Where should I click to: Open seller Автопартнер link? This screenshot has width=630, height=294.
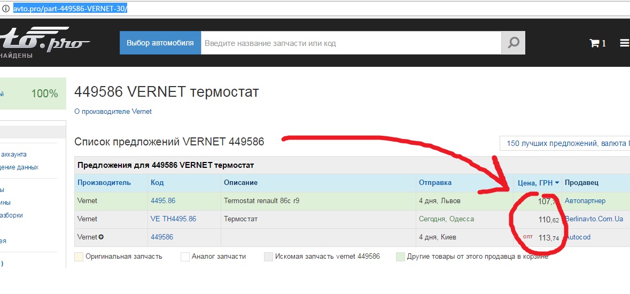point(585,201)
